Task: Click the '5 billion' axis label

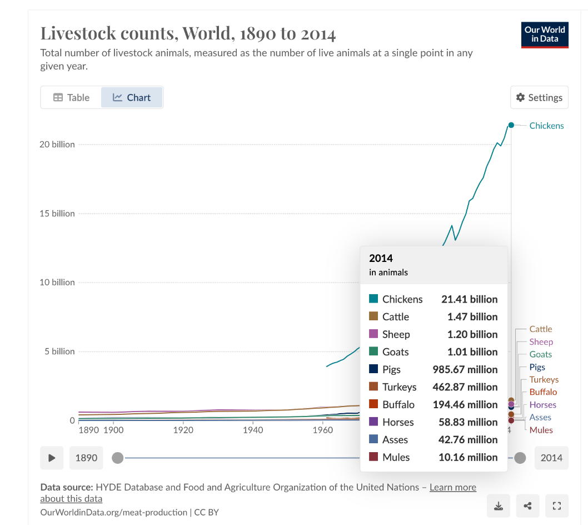Action: (59, 351)
